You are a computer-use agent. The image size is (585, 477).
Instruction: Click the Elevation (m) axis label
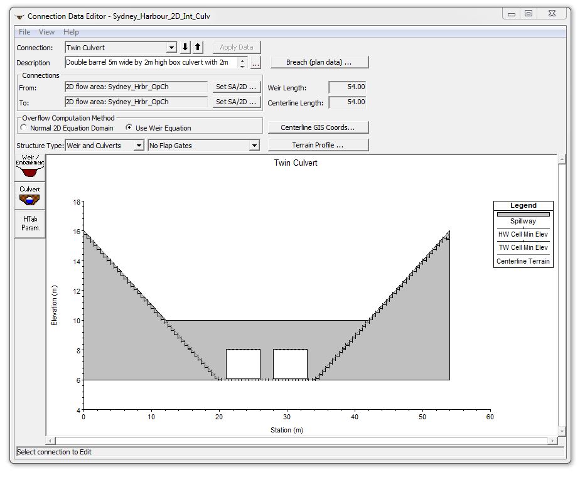point(55,306)
